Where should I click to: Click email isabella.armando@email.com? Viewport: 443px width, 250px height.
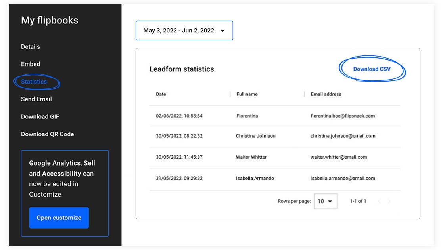(343, 178)
